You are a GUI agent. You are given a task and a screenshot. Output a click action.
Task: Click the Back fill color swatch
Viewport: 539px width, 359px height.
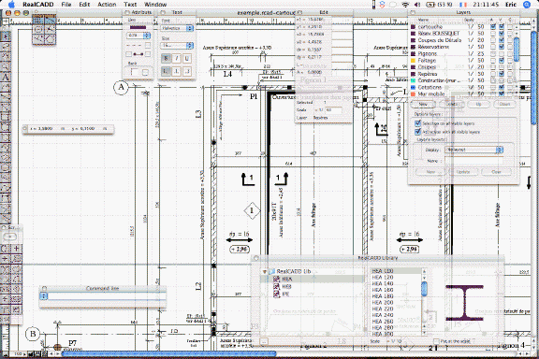(x=135, y=72)
